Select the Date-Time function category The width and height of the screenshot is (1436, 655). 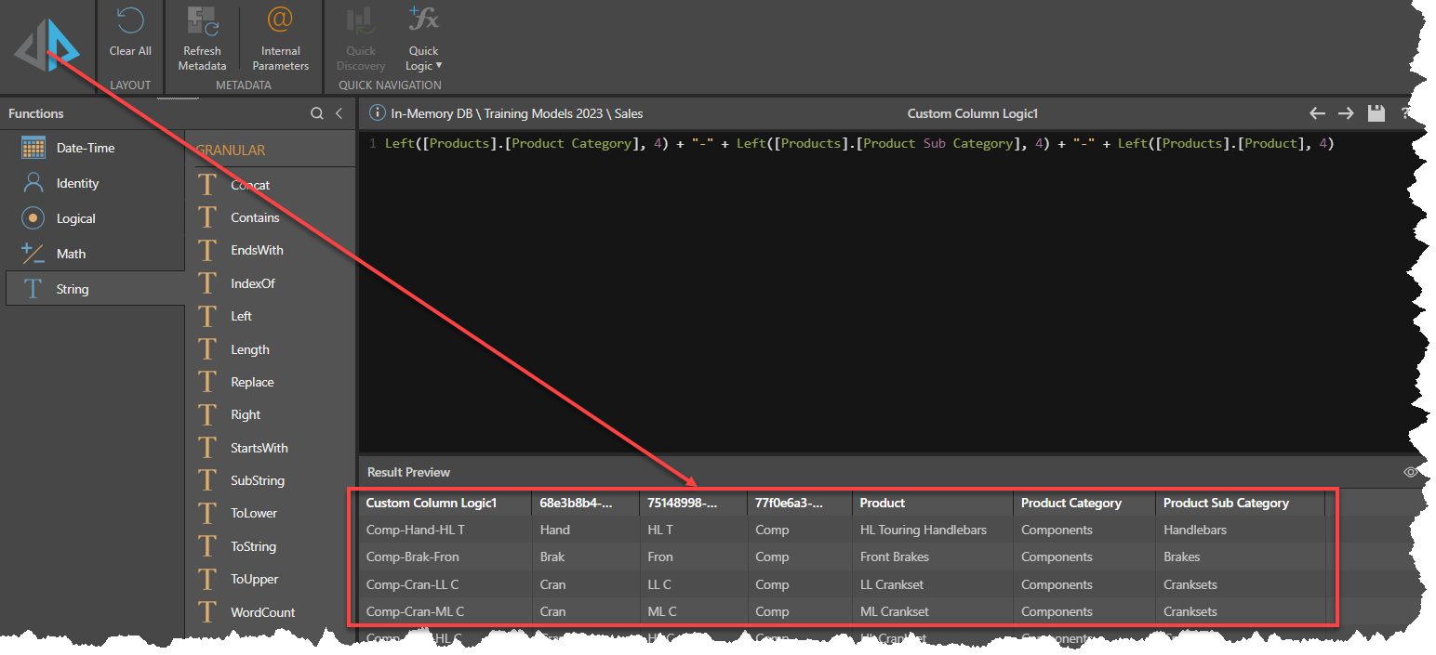pos(84,147)
